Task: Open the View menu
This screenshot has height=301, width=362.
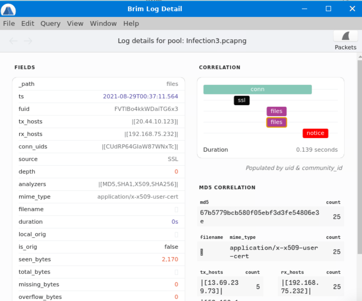Action: point(75,23)
